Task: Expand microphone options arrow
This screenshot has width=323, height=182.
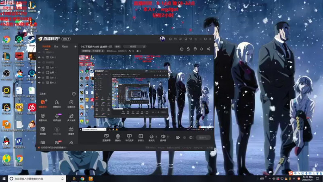Action: 156,137
